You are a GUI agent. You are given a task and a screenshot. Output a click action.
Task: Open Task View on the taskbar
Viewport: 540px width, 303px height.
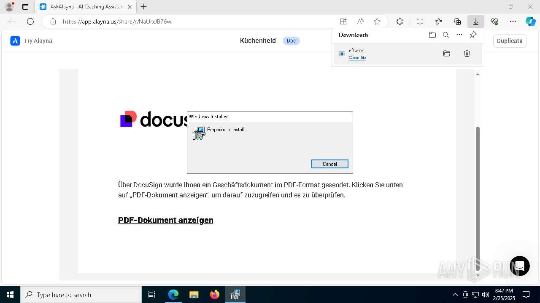tap(152, 295)
